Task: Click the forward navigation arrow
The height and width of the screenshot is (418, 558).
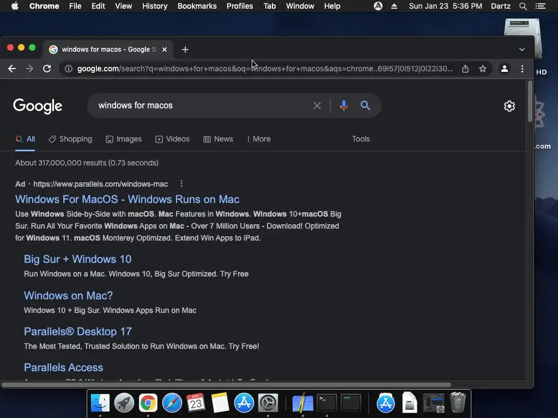Action: pyautogui.click(x=29, y=69)
